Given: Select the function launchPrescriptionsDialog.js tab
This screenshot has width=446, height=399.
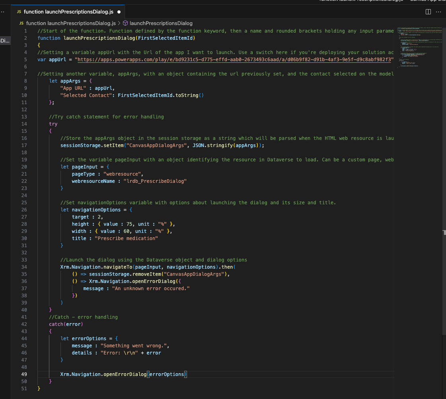Looking at the screenshot, I should click(x=68, y=12).
